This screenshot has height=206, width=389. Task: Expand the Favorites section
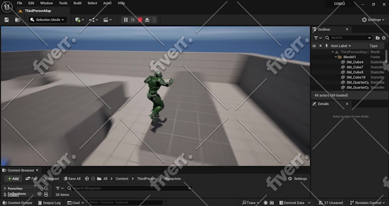5,189
